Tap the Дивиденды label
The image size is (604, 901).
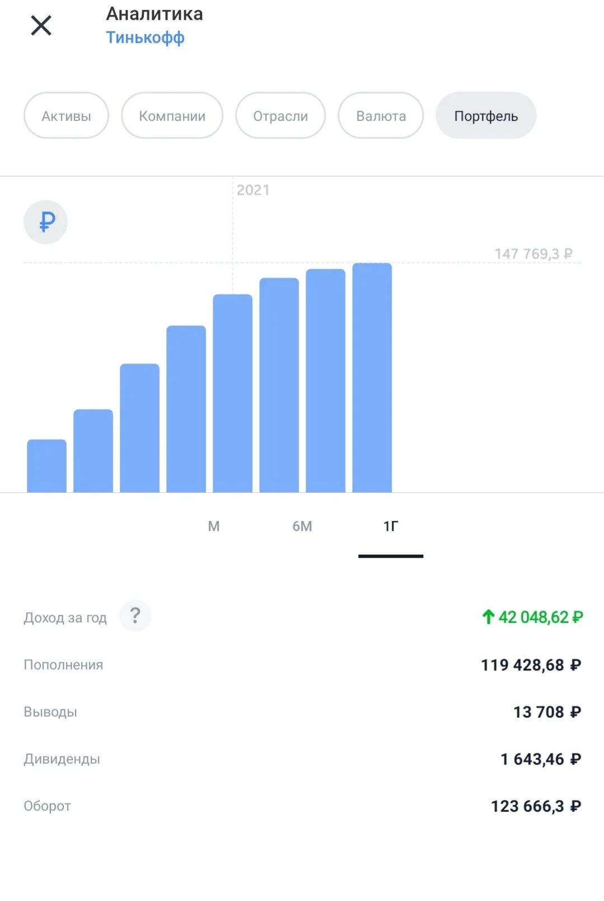(62, 759)
